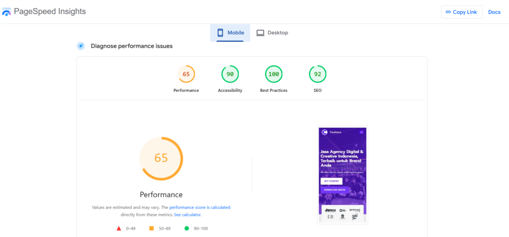Click the green circle 90–100 legend icon
This screenshot has width=509, height=237.
click(x=186, y=229)
